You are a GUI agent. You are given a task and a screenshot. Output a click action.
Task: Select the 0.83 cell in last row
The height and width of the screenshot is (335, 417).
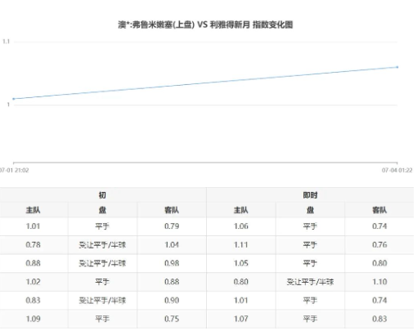point(379,319)
